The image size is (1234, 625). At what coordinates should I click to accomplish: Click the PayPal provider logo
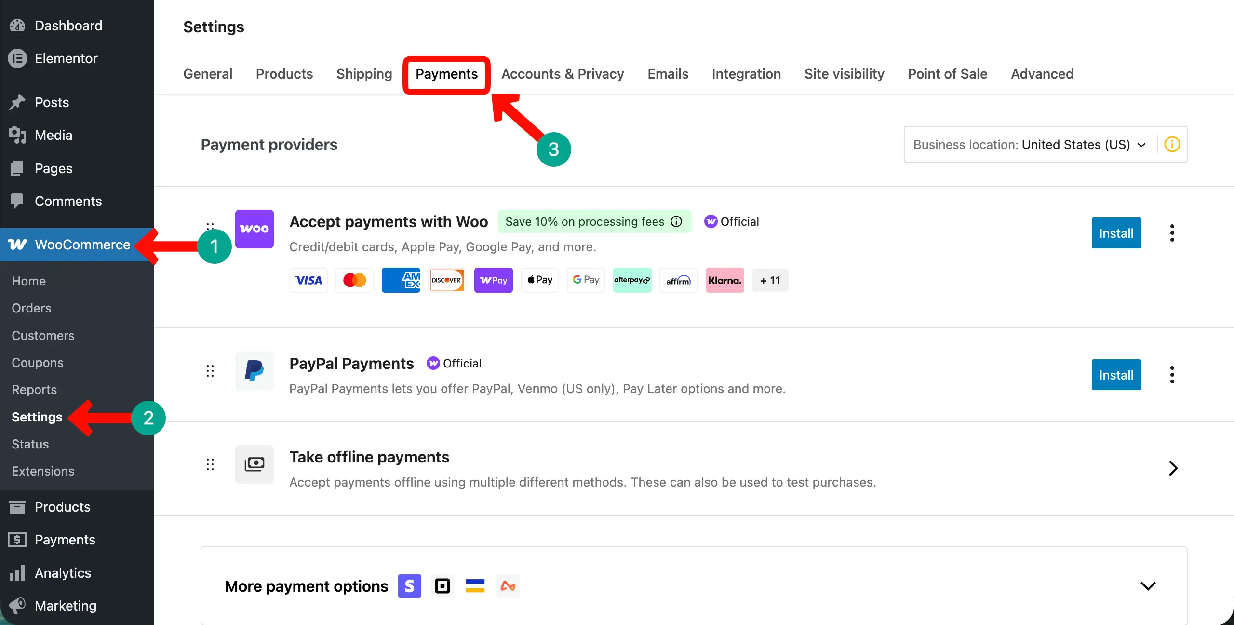click(255, 371)
